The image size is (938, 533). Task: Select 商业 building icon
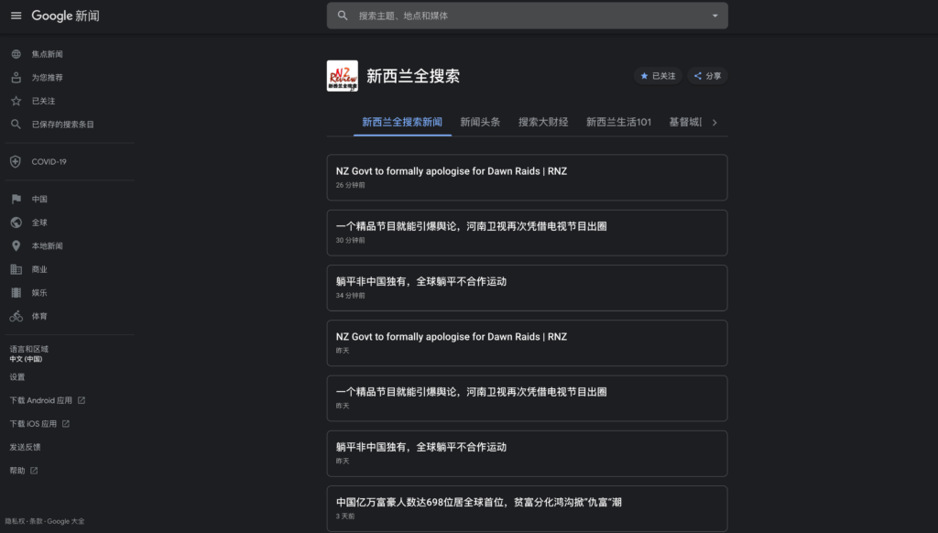coord(16,269)
